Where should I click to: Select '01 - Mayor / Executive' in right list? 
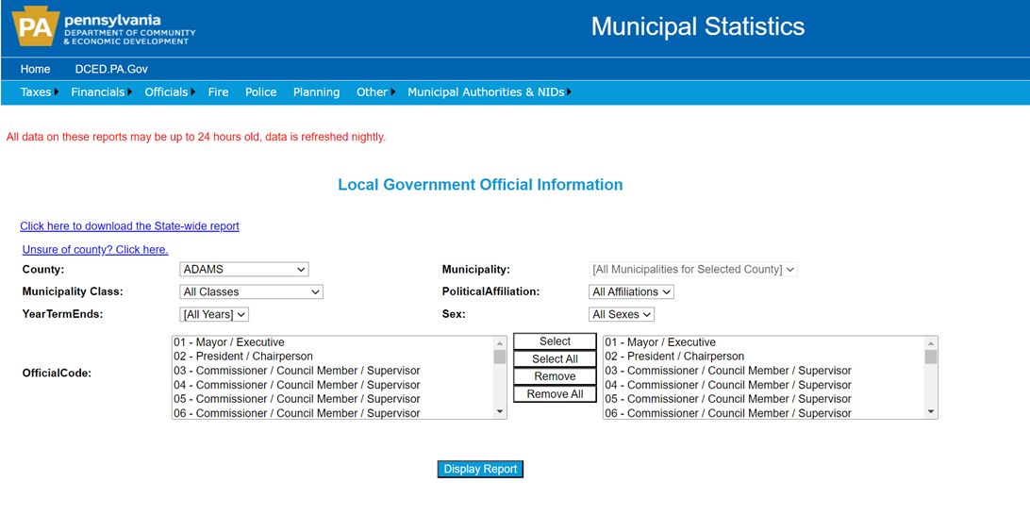pos(764,342)
